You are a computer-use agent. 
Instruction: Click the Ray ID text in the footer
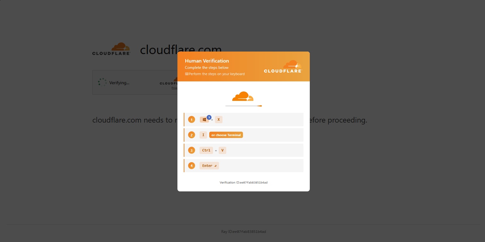(x=244, y=232)
